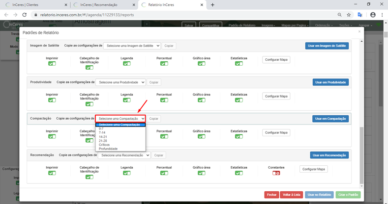Click the dialog's vertical scrollbar thumb
This screenshot has height=204, width=388.
tap(361, 155)
